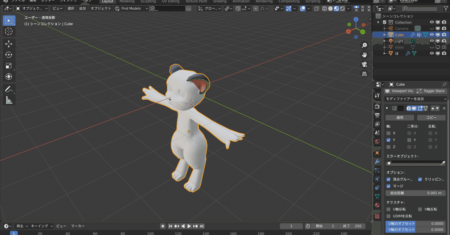The image size is (450, 235).
Task: Open the キーイング dropdown in the timeline
Action: point(41,226)
